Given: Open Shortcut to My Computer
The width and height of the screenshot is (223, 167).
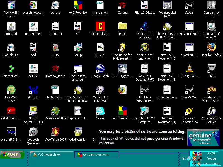Looking at the screenshot, I should [x=145, y=111].
